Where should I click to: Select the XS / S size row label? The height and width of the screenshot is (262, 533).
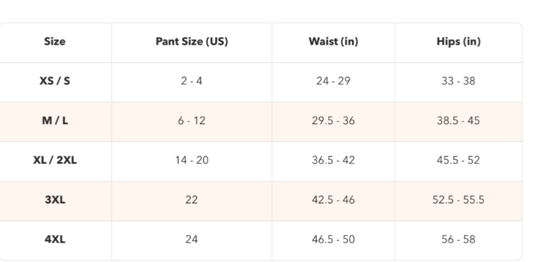click(x=55, y=81)
